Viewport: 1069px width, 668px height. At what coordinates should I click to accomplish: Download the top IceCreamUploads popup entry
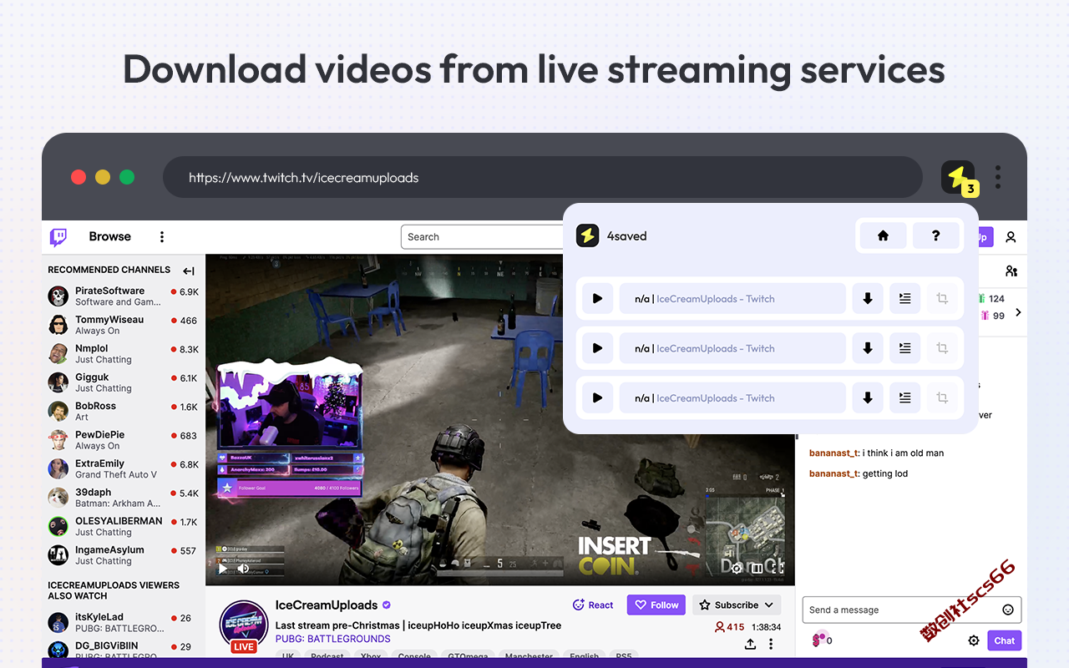(x=868, y=298)
